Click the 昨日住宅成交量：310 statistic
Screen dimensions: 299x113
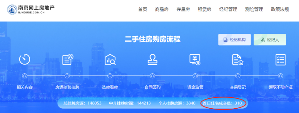pos(222,103)
